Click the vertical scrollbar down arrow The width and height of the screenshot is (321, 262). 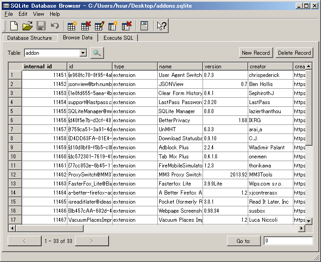click(x=309, y=221)
